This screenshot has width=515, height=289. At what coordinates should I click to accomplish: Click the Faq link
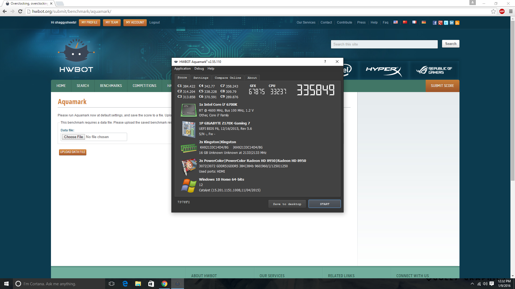[385, 22]
